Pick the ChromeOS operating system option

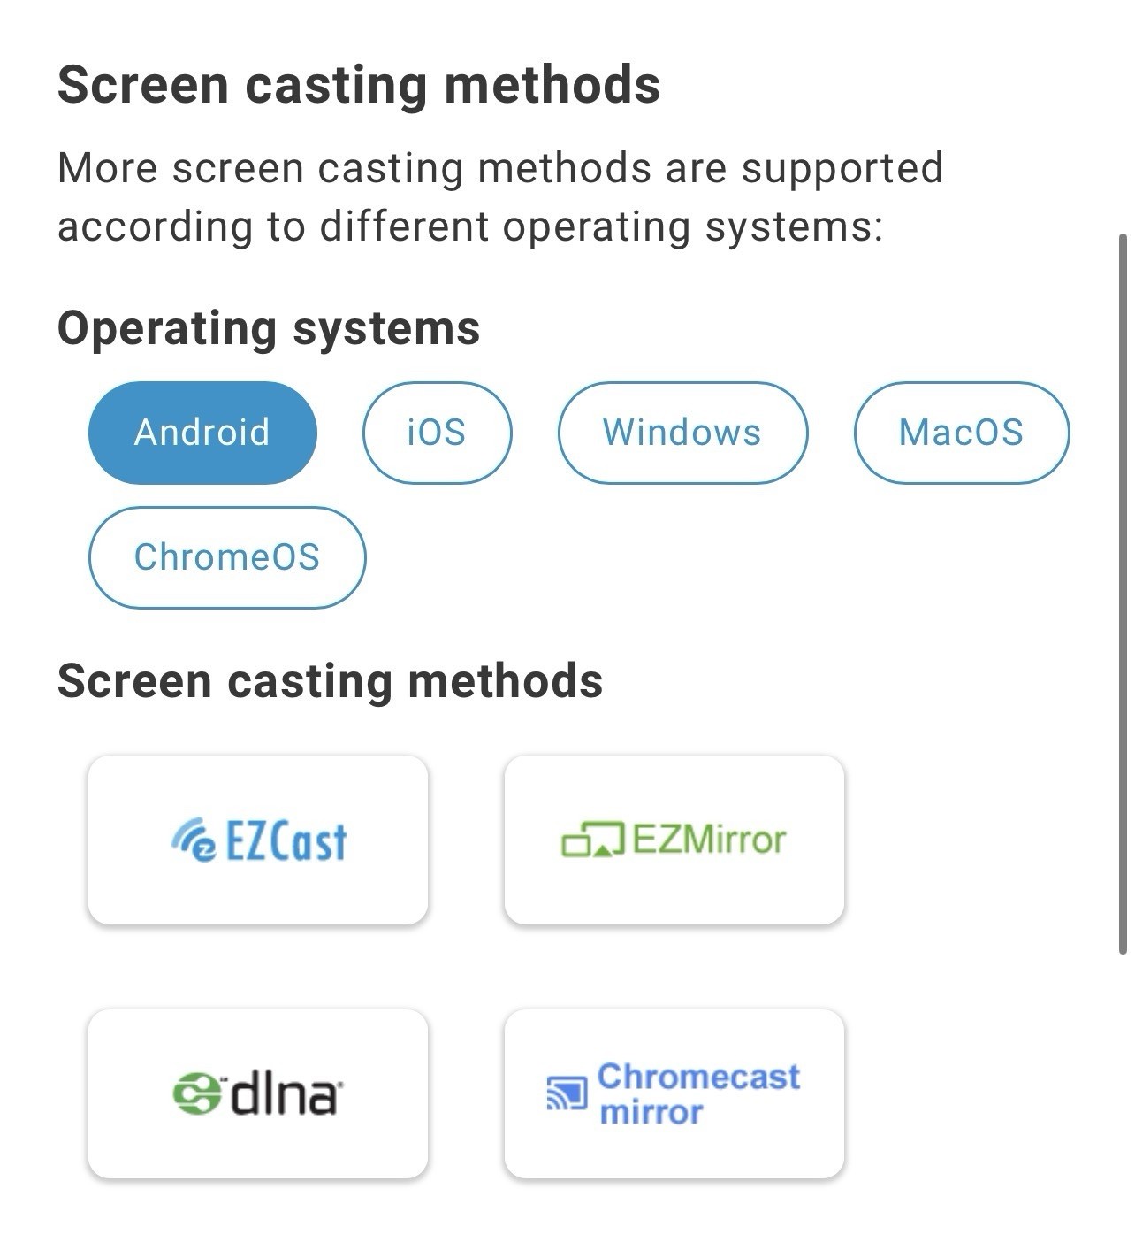tap(227, 557)
